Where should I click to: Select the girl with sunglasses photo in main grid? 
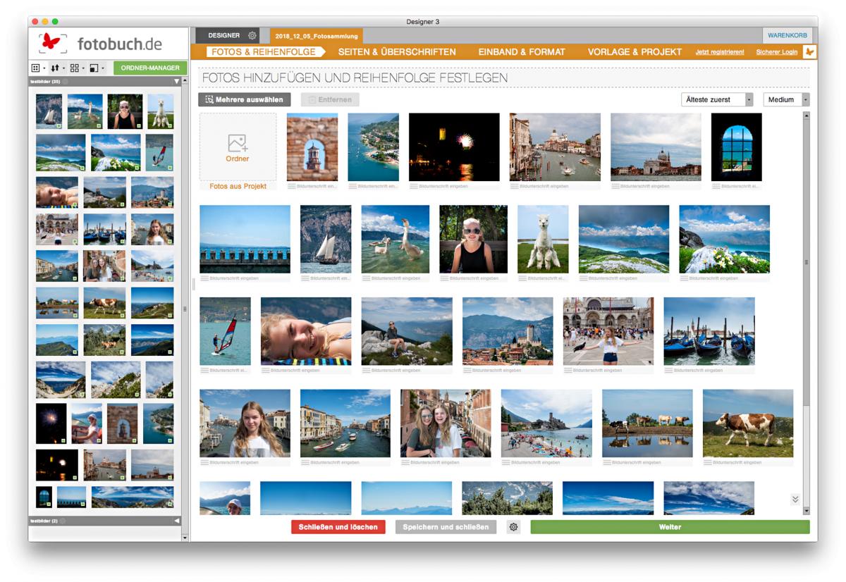[x=473, y=240]
